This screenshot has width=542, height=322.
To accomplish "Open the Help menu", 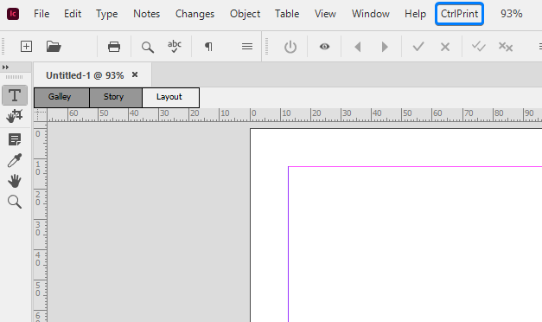I will coord(415,14).
